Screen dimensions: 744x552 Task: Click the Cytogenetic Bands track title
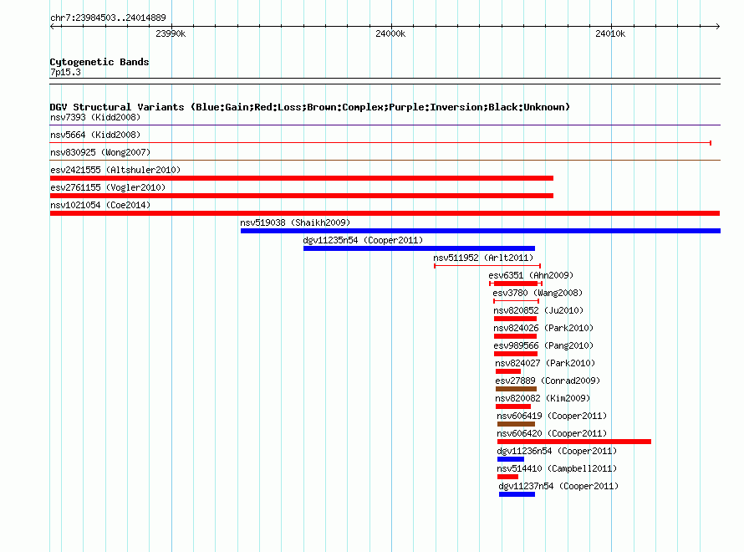[99, 62]
